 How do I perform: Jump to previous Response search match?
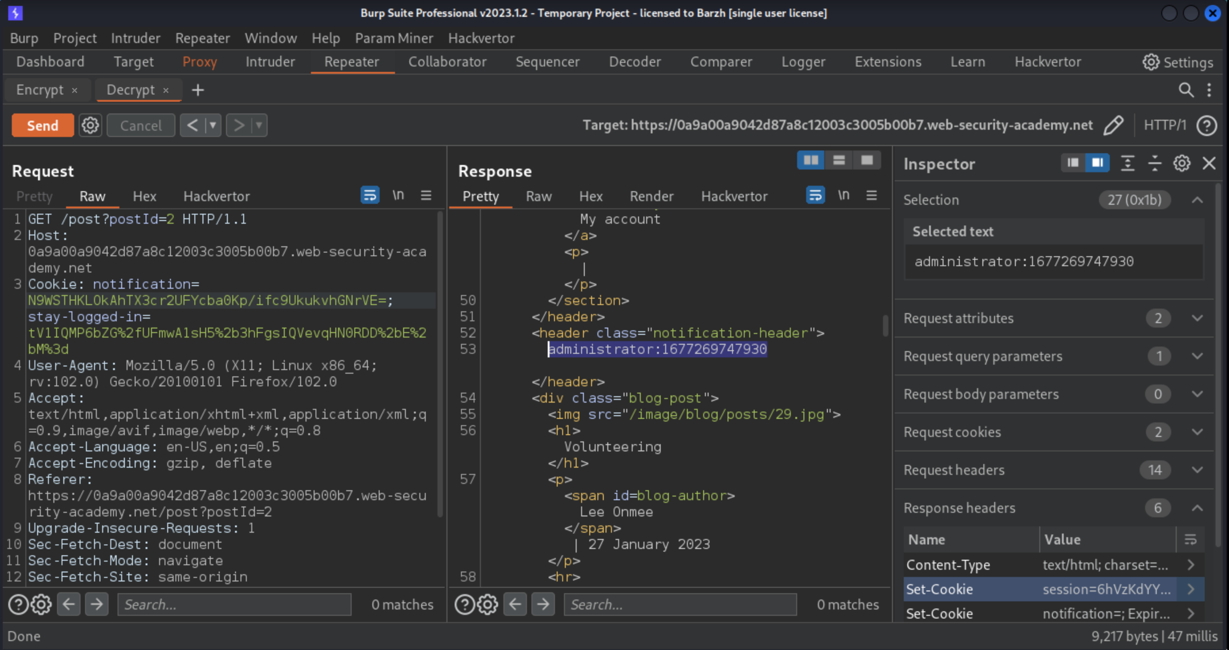(515, 605)
